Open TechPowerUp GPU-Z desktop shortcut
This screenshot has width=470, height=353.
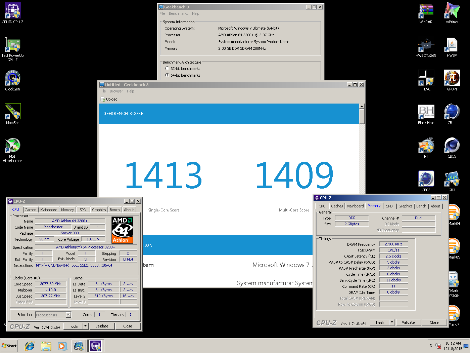12,49
